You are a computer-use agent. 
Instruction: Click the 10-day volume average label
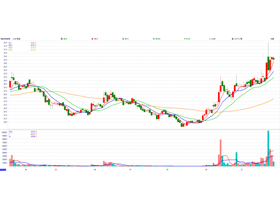pyautogui.click(x=10, y=136)
